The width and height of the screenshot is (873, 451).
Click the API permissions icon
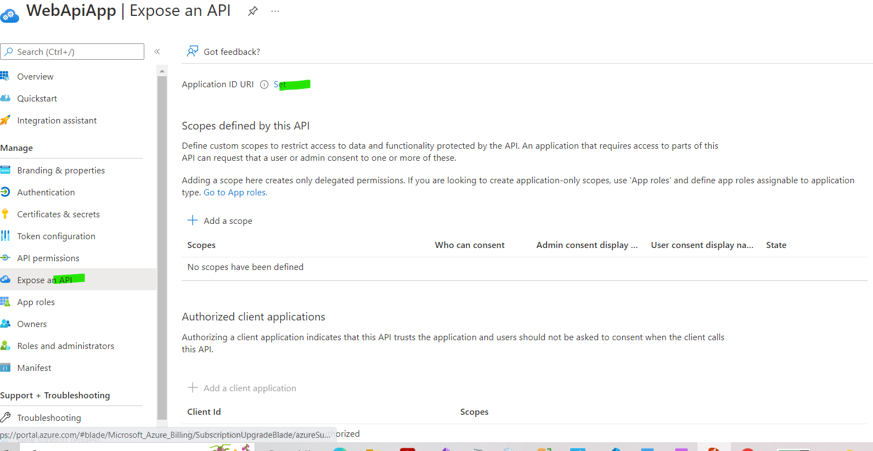click(x=5, y=258)
